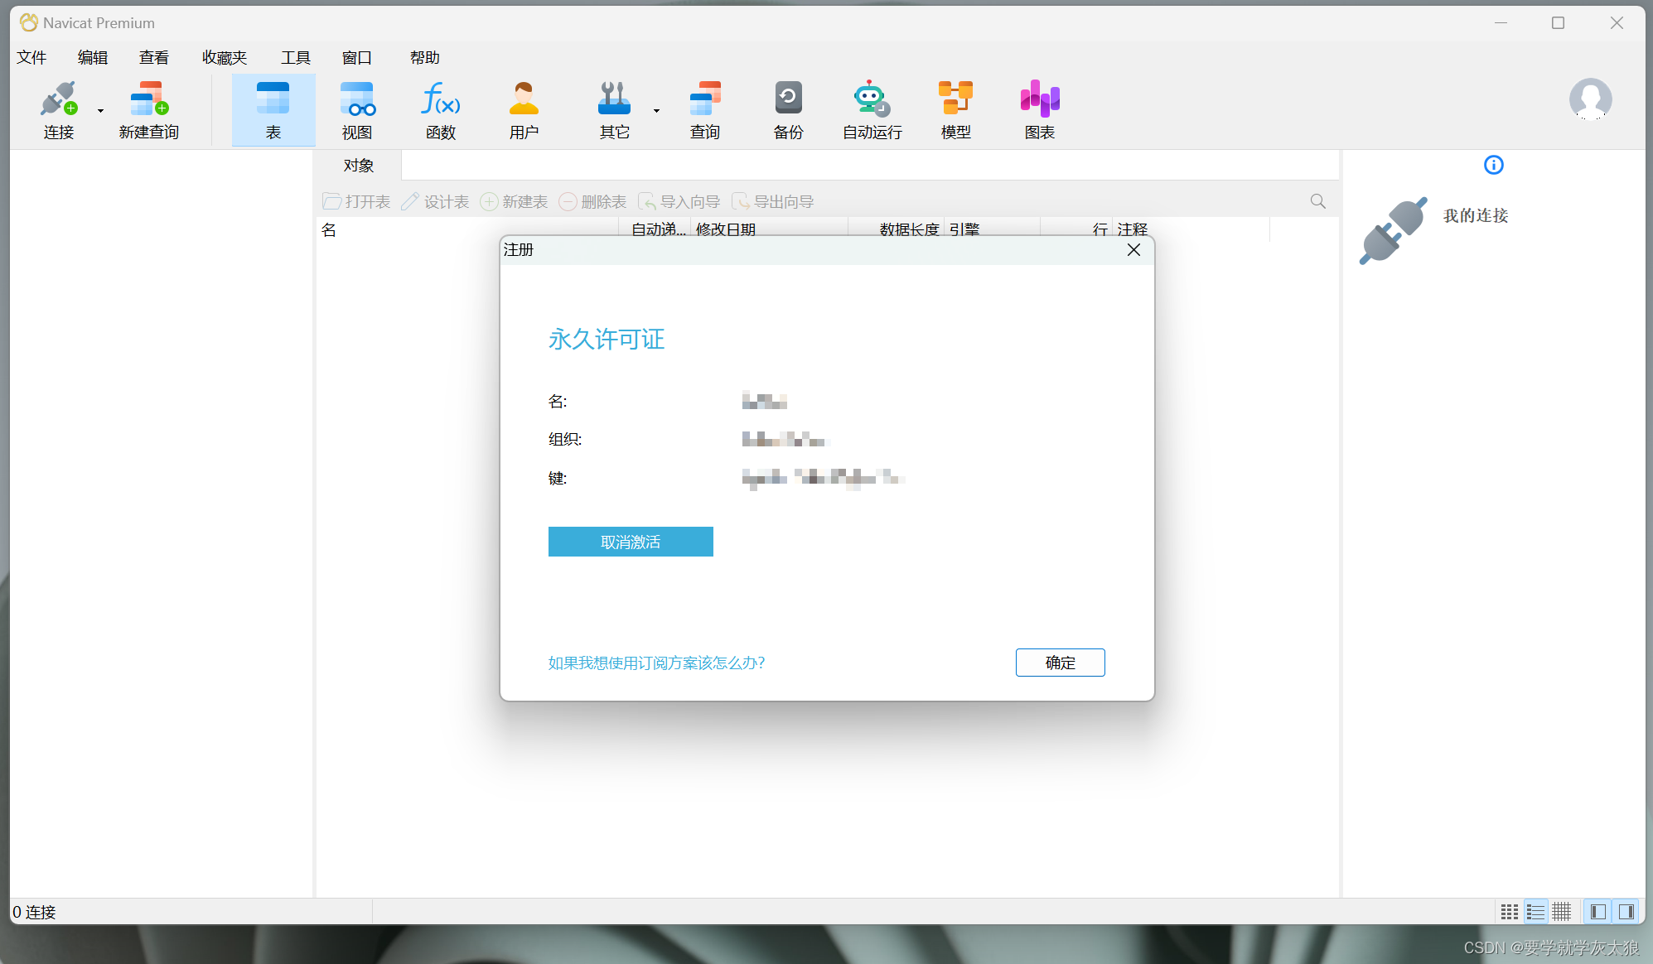The width and height of the screenshot is (1653, 964).
Task: Open the 文件 menu
Action: tap(31, 57)
